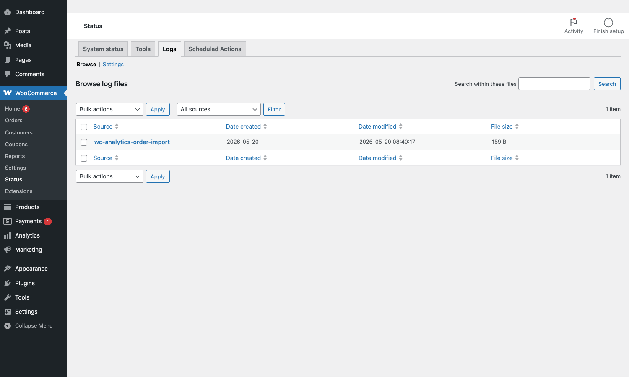This screenshot has width=629, height=377.
Task: Click the Media library icon
Action: (x=8, y=45)
